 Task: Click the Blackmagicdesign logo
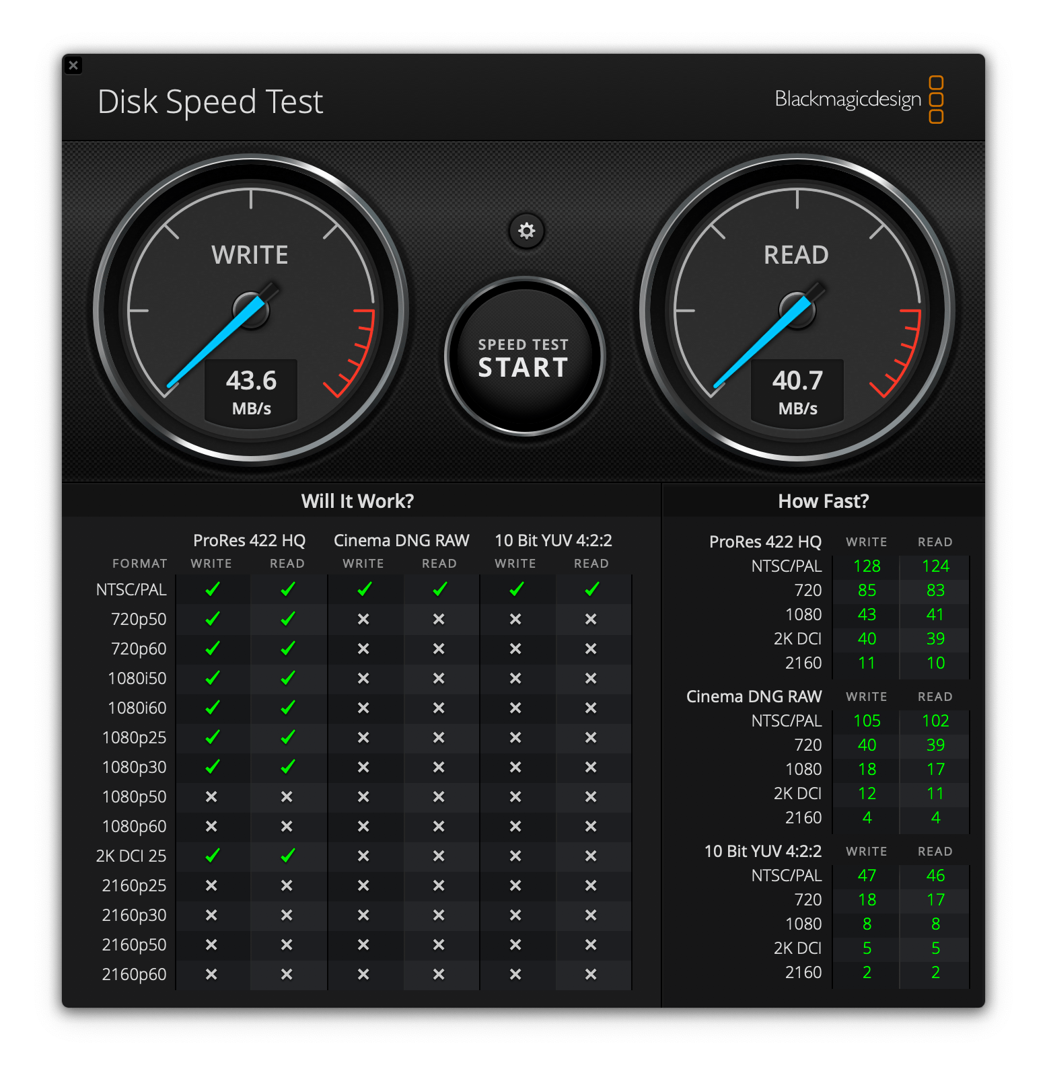pos(859,100)
